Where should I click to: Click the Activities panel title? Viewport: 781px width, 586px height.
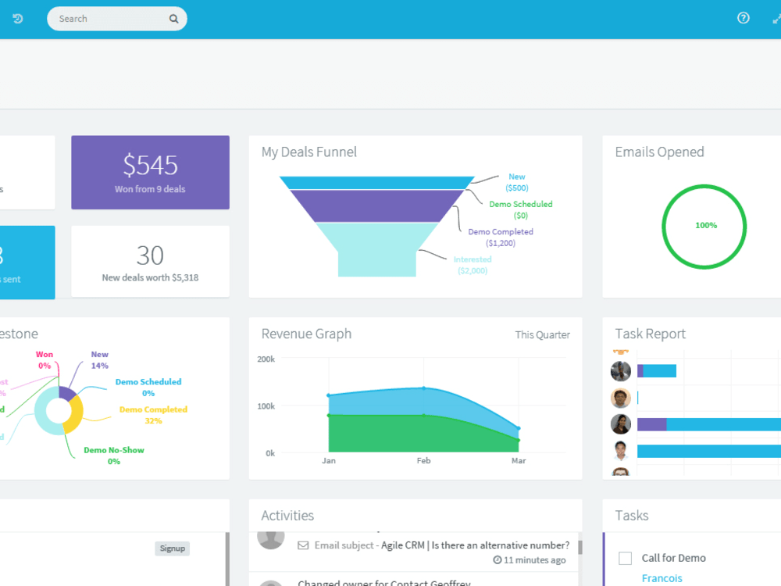287,515
